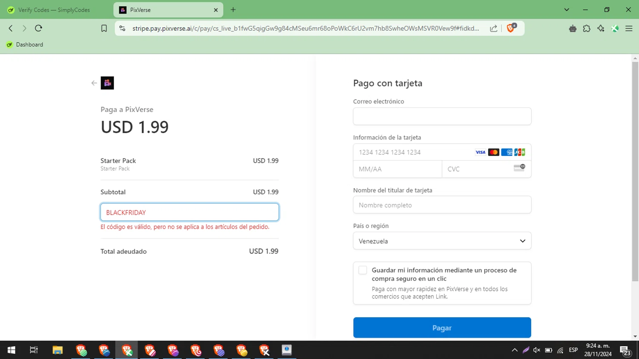The image size is (639, 359).
Task: Click the JCB card logo
Action: (520, 152)
